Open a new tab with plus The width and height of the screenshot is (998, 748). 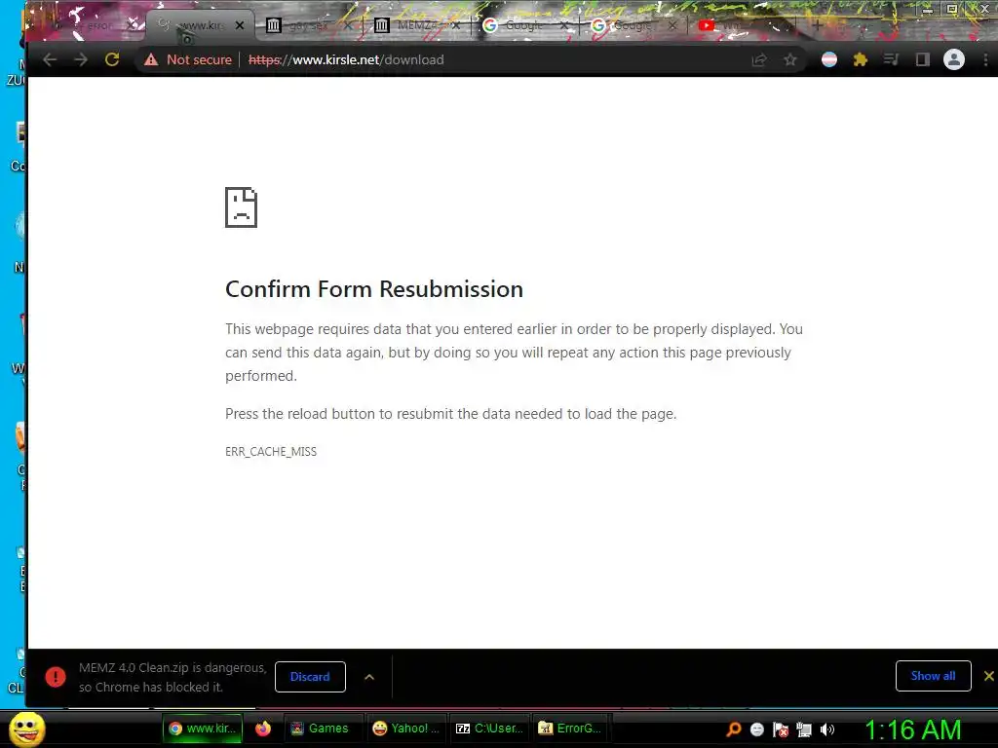817,25
